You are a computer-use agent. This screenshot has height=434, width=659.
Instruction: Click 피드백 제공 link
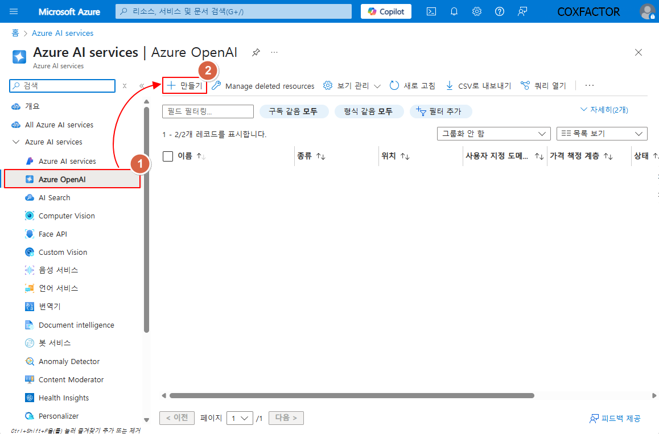tap(615, 418)
